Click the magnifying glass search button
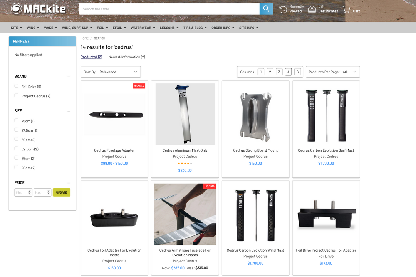Screen dimensions: 416x277 266,9
